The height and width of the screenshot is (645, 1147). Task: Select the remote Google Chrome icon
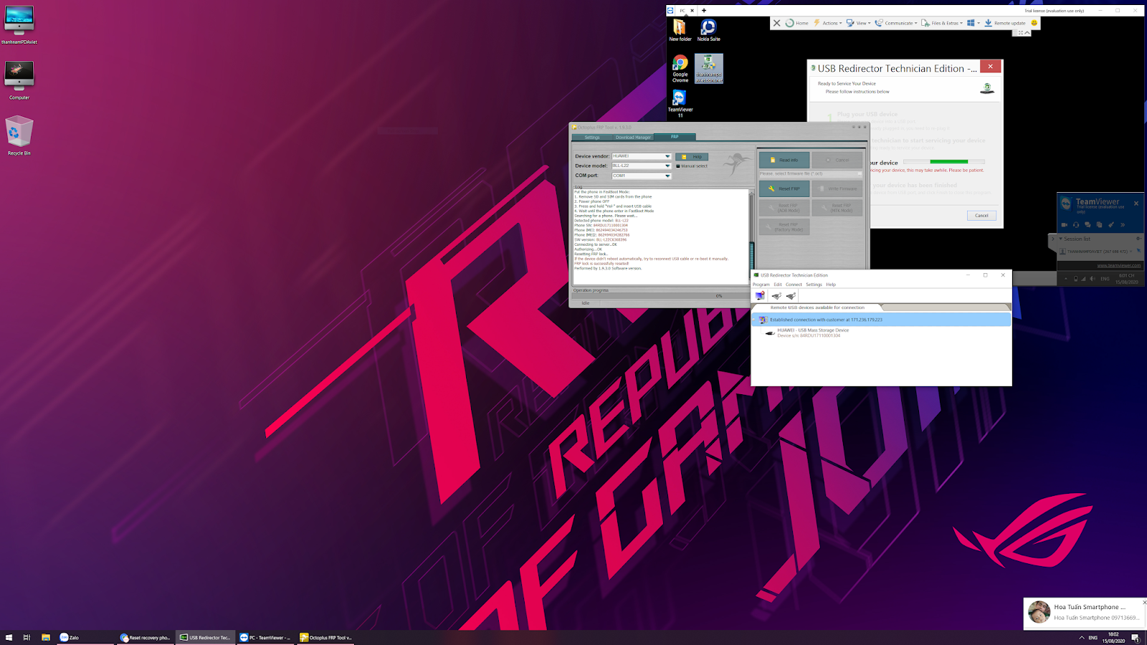click(680, 69)
